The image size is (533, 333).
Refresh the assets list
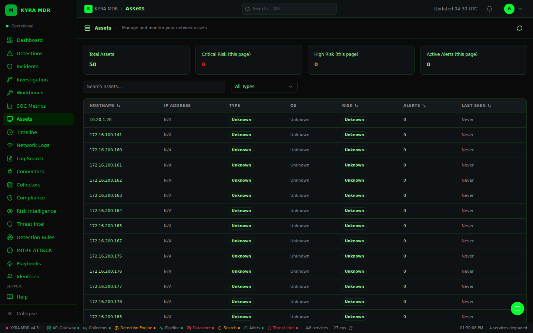point(519,28)
